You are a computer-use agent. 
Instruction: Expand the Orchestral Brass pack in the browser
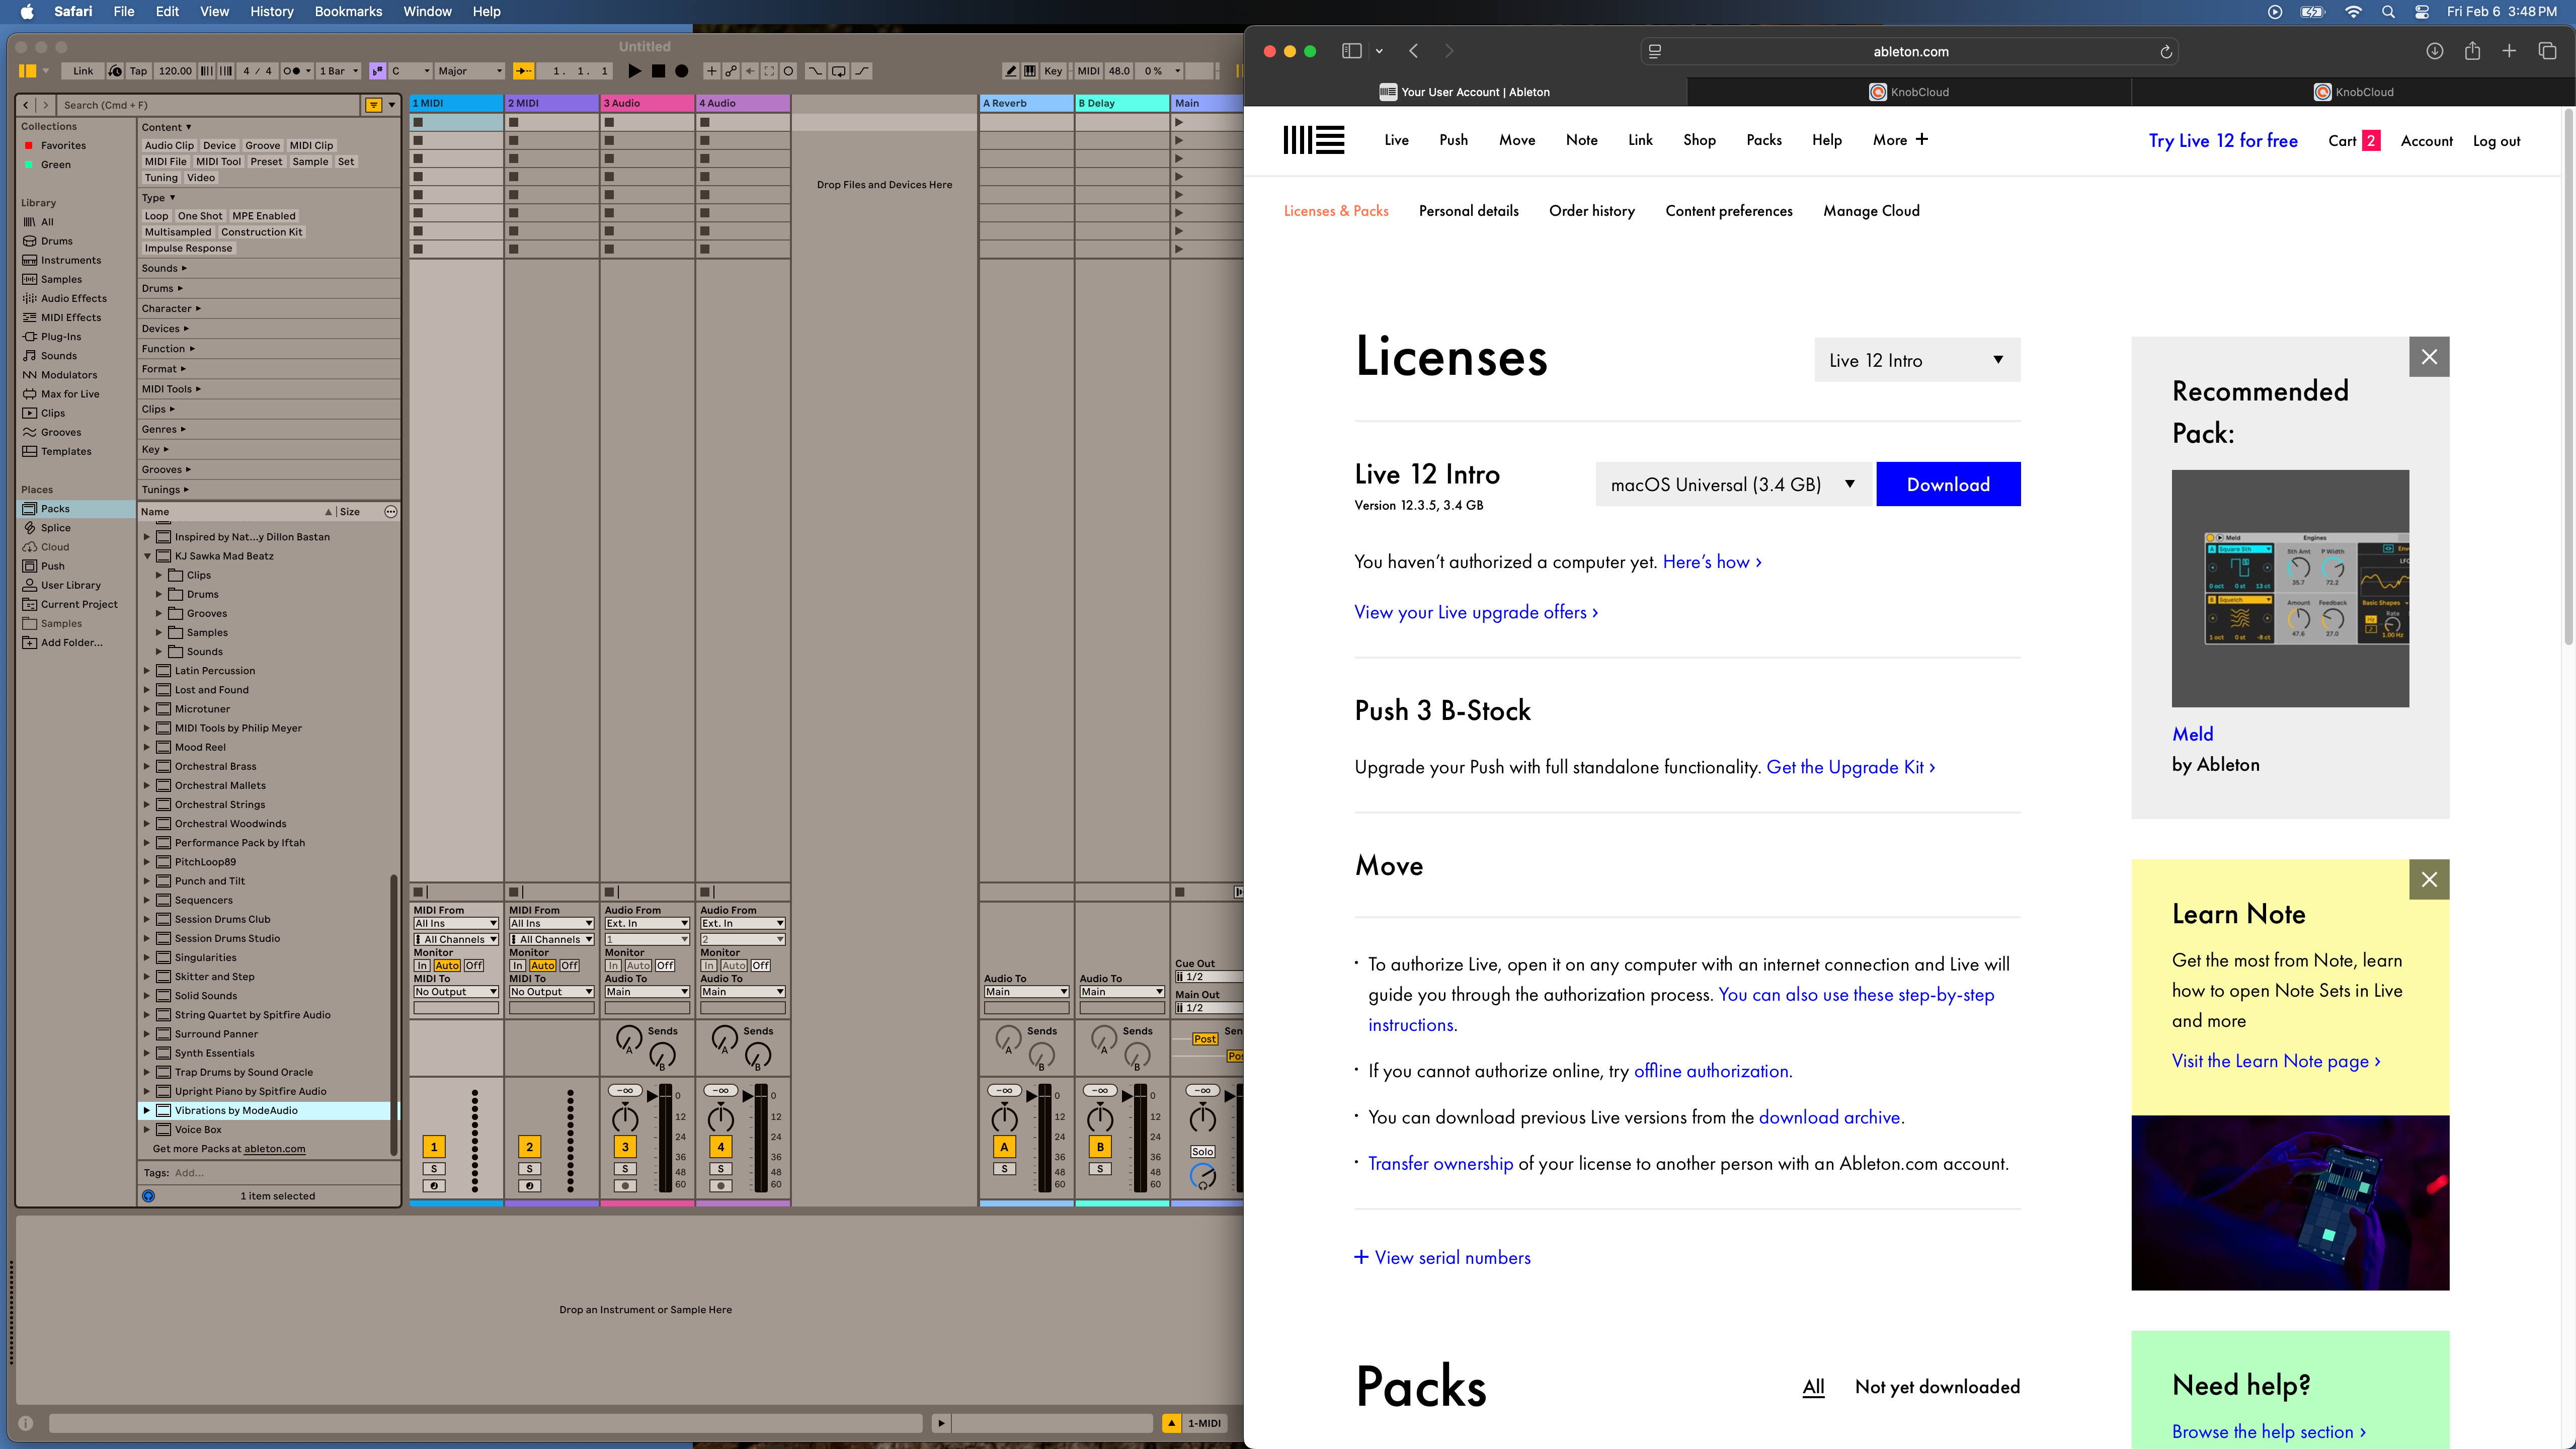(x=147, y=766)
